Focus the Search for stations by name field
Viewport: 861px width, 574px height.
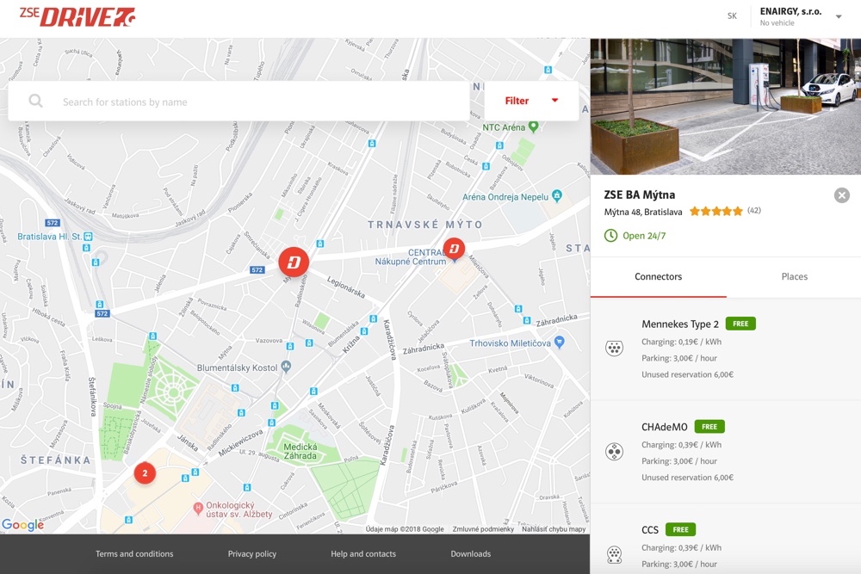point(238,101)
